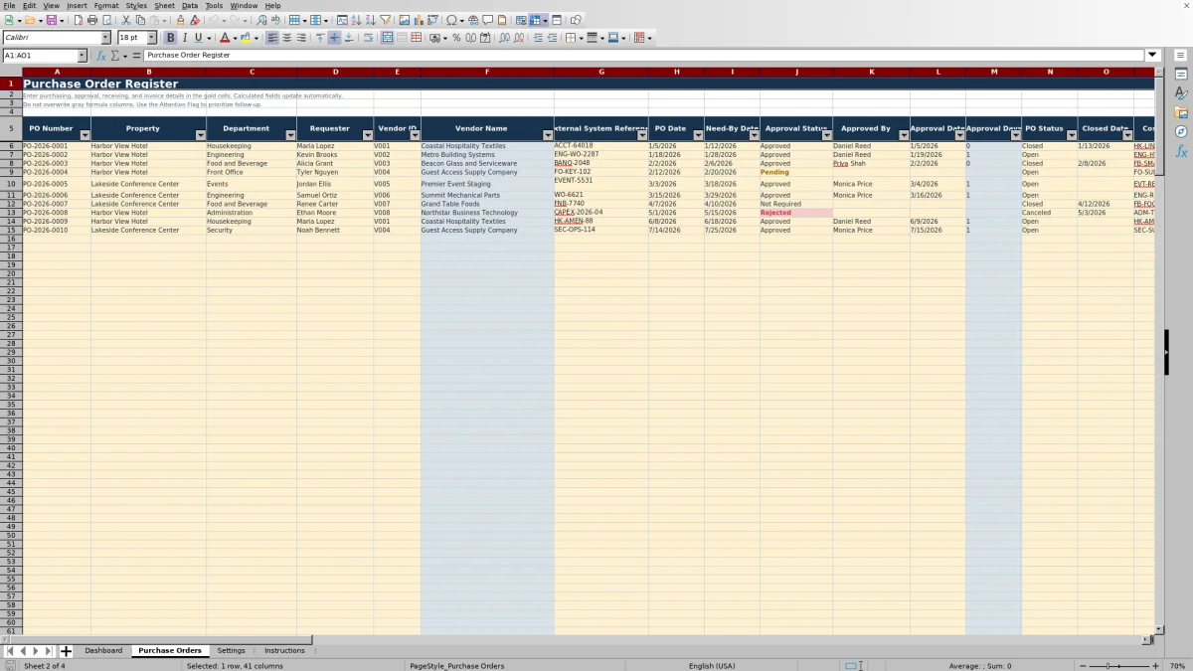Click the Background Color highlight icon
Screen dimensions: 1193x671
(245, 38)
